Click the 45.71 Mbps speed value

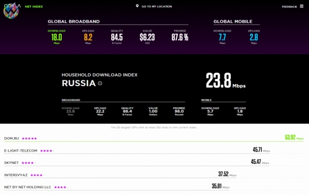[x=261, y=150]
